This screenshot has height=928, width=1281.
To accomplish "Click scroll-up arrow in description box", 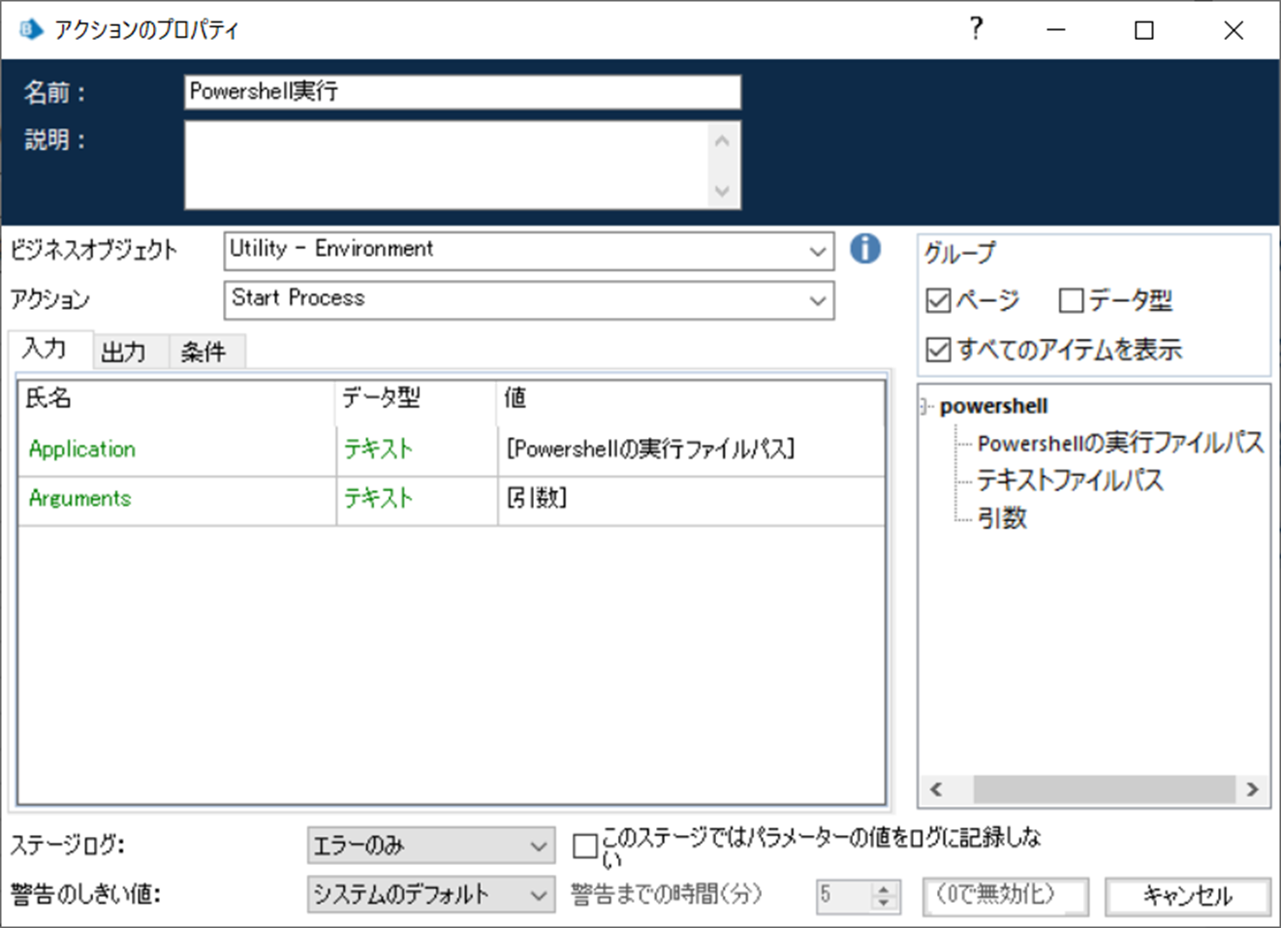I will coord(722,141).
